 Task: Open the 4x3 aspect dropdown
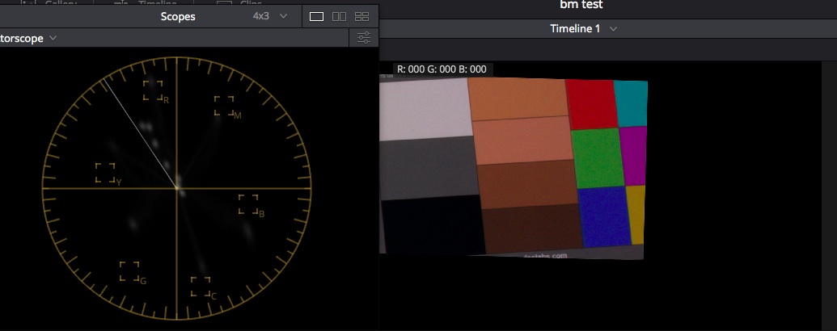[269, 16]
